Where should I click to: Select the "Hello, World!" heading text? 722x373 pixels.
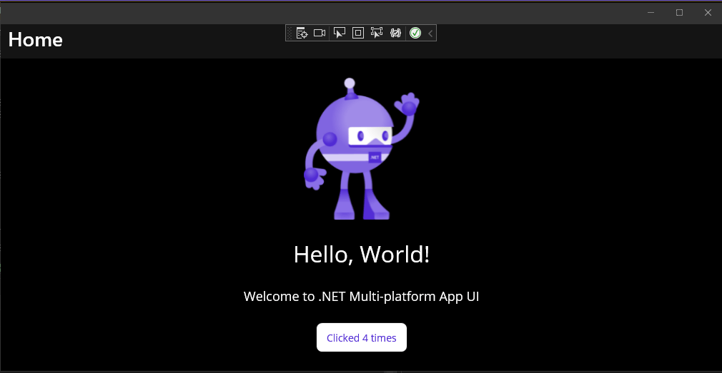click(362, 255)
